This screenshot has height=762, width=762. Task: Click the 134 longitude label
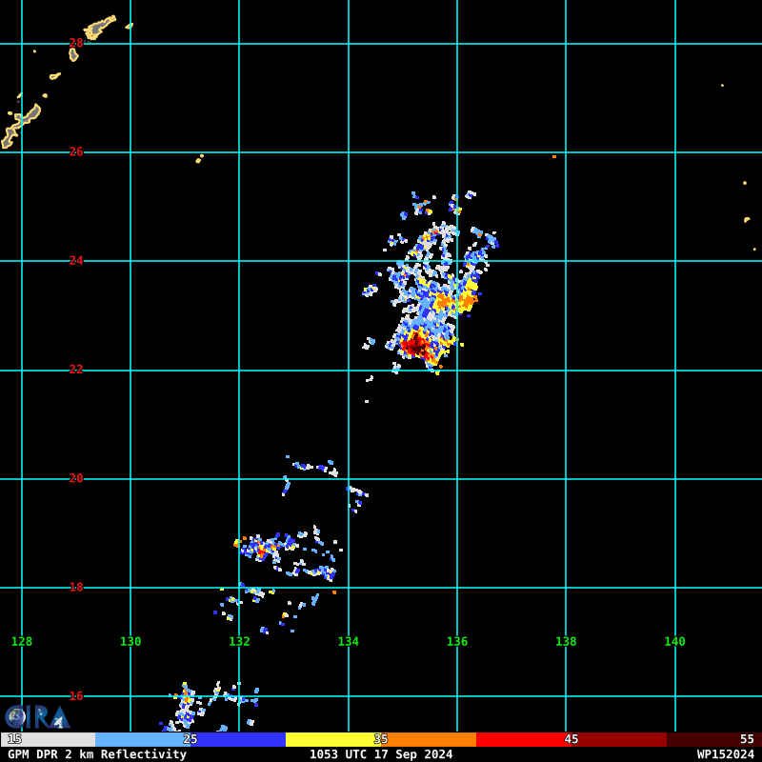[x=348, y=641]
